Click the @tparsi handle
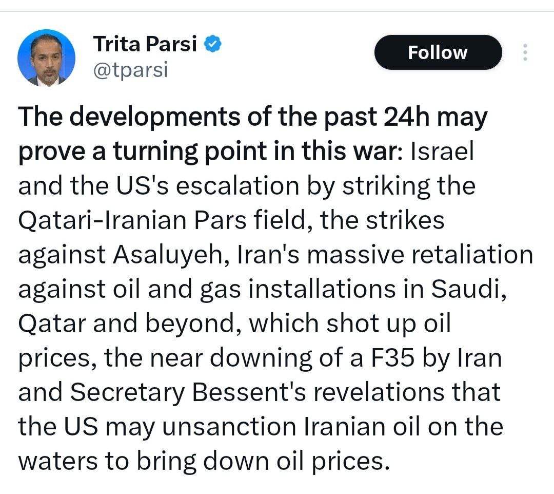 point(130,70)
